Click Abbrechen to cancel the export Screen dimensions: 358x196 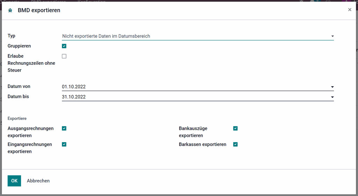click(x=38, y=181)
